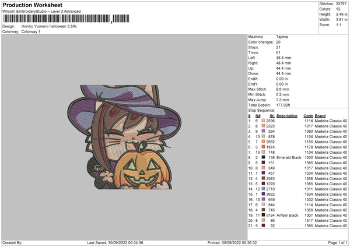Select the color swatch in stop row 1 (2536 stitches)
Image resolution: width=350 pixels, height=247 pixels.
(x=264, y=121)
